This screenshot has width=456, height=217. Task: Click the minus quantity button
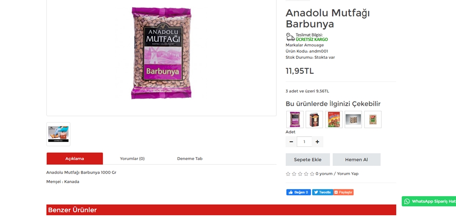click(291, 142)
